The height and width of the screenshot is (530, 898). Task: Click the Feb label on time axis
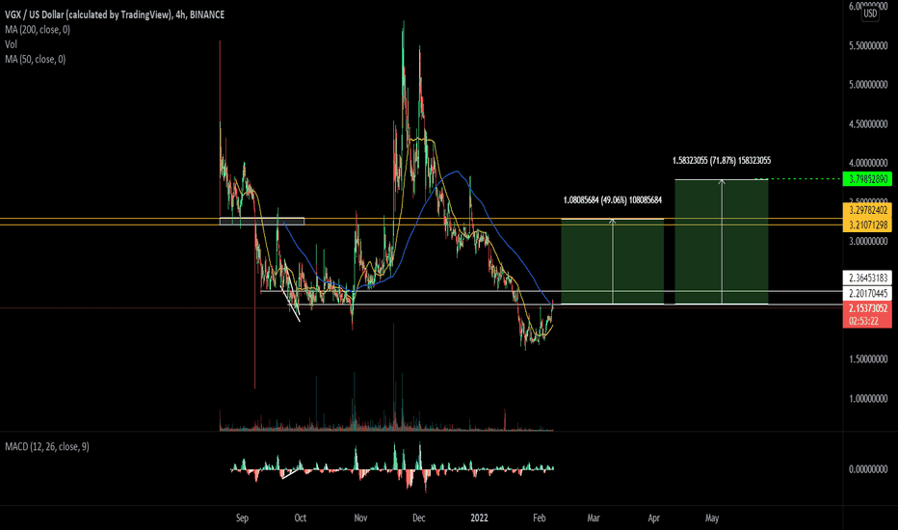(x=539, y=518)
